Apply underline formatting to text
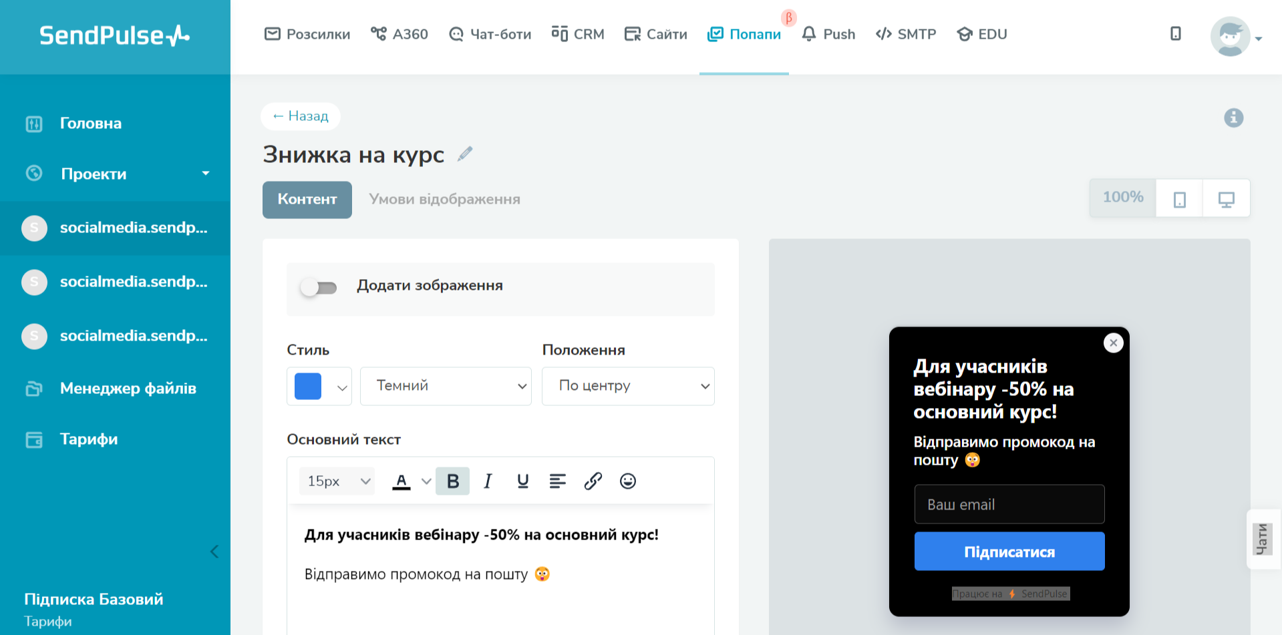This screenshot has height=635, width=1282. coord(522,481)
